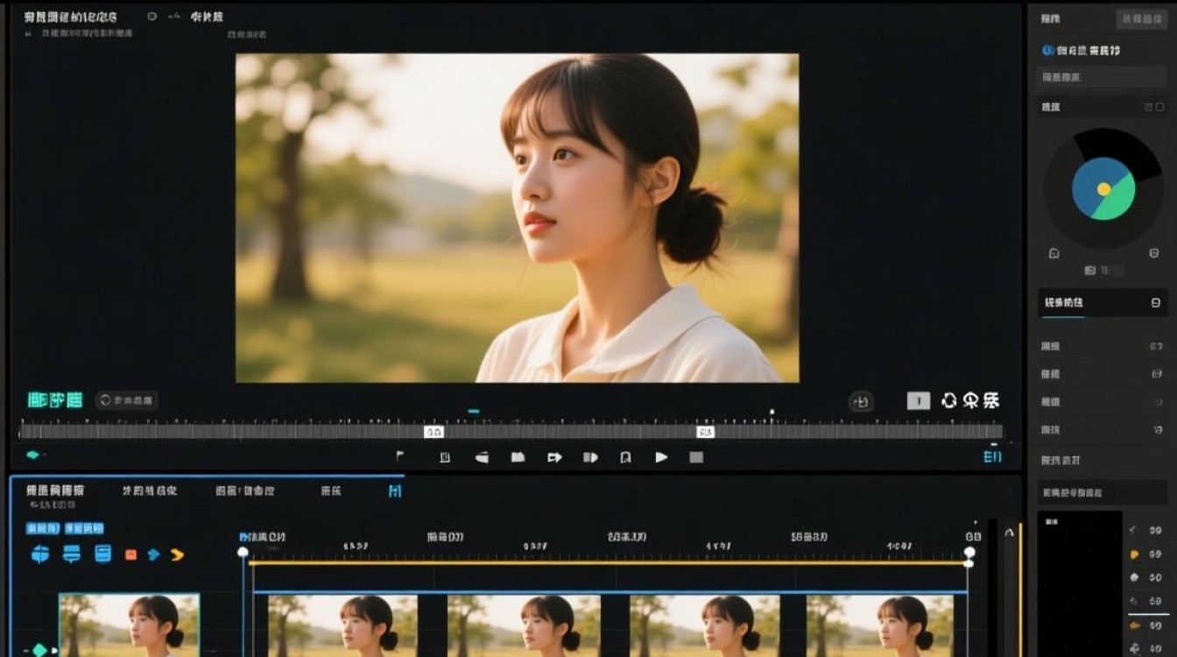Image resolution: width=1177 pixels, height=657 pixels.
Task: Click the left white marker on the scrub bar
Action: pyautogui.click(x=433, y=432)
